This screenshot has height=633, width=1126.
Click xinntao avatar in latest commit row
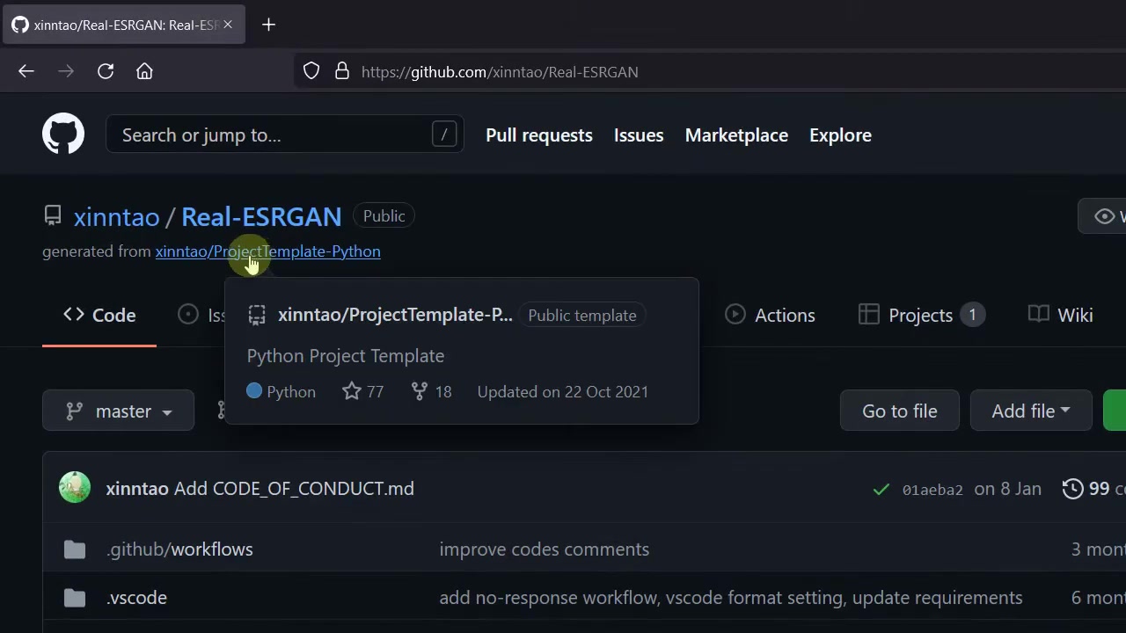(x=75, y=488)
